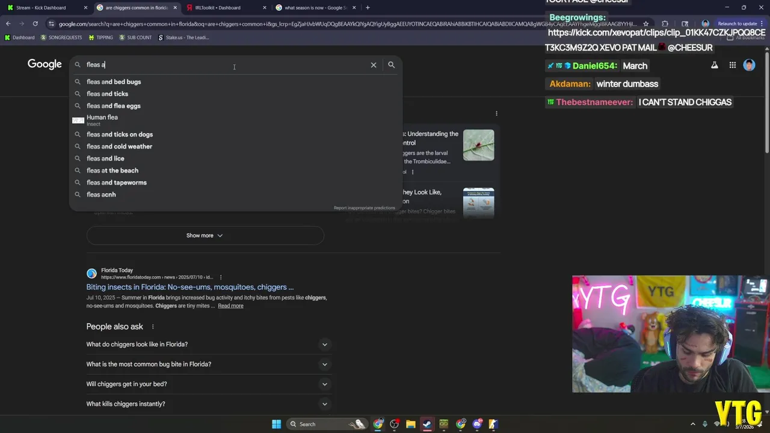Open a new browser tab
Image resolution: width=770 pixels, height=433 pixels.
(x=368, y=8)
